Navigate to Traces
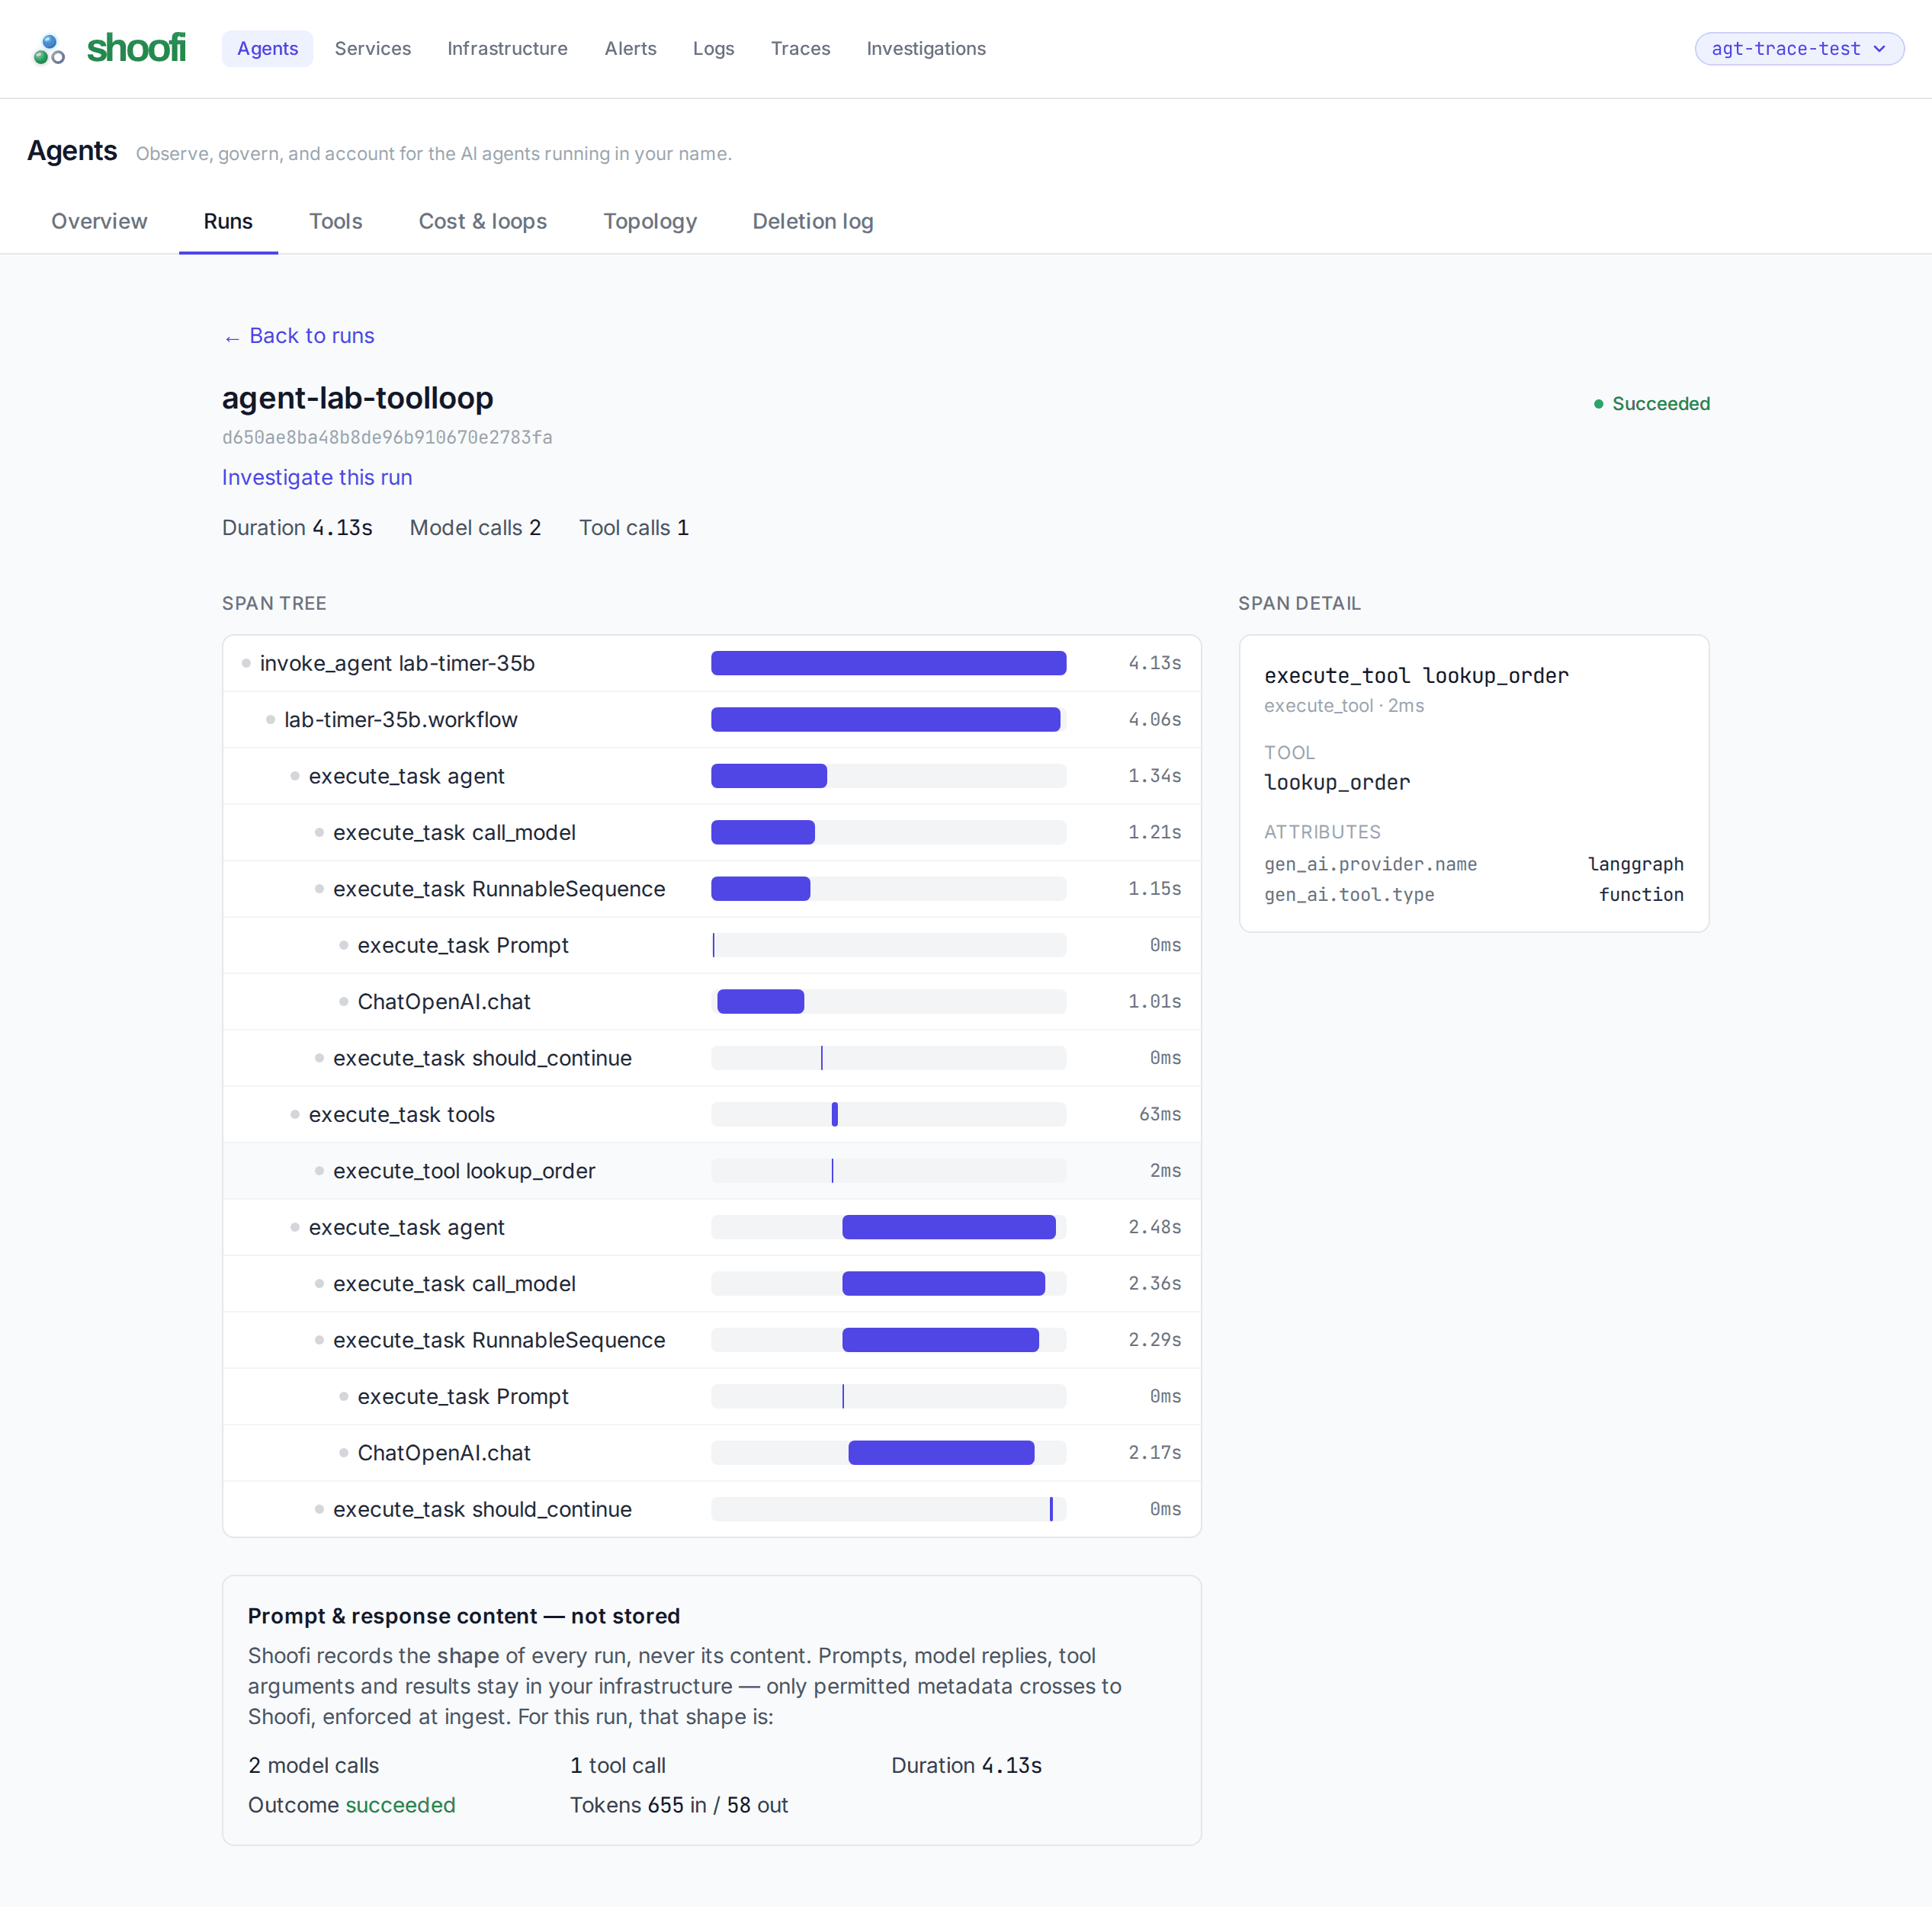The height and width of the screenshot is (1907, 1932). coord(800,49)
